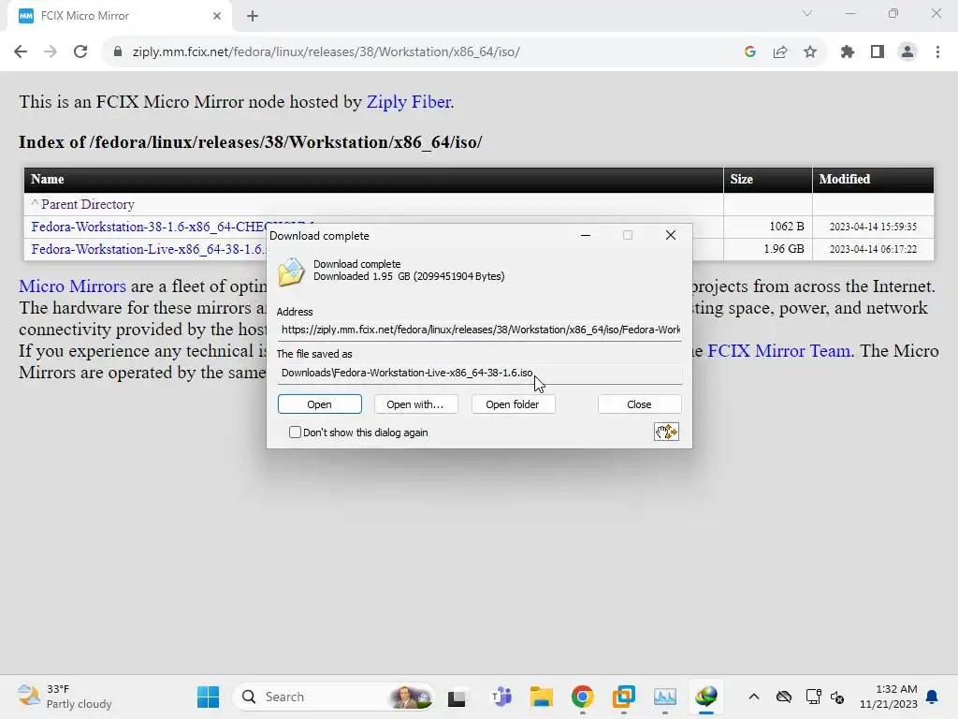Expand the tab search chevron
The height and width of the screenshot is (719, 958).
pyautogui.click(x=807, y=13)
